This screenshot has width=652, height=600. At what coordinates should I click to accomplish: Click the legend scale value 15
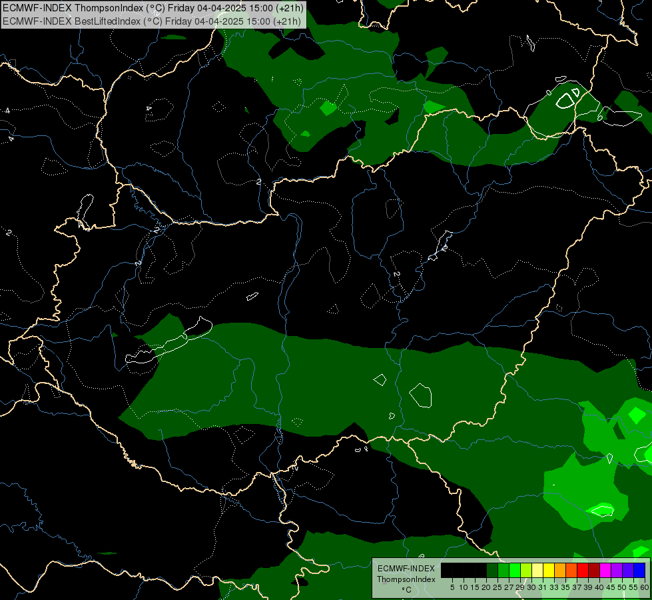coord(475,587)
